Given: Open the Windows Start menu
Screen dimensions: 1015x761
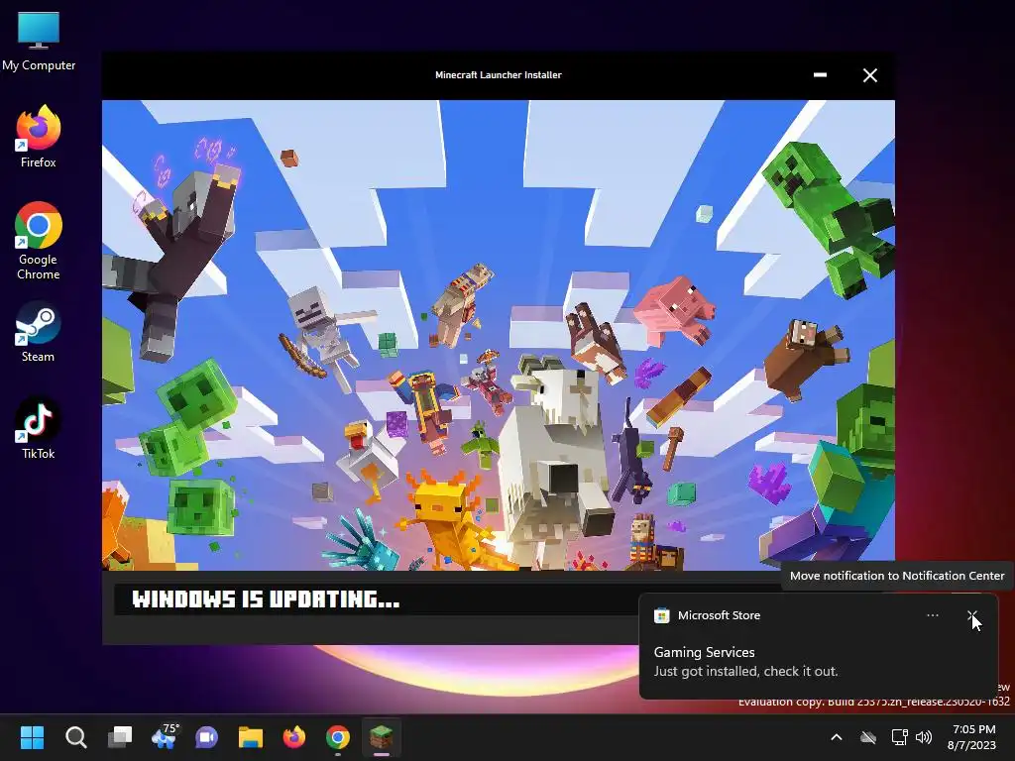Looking at the screenshot, I should tap(32, 737).
